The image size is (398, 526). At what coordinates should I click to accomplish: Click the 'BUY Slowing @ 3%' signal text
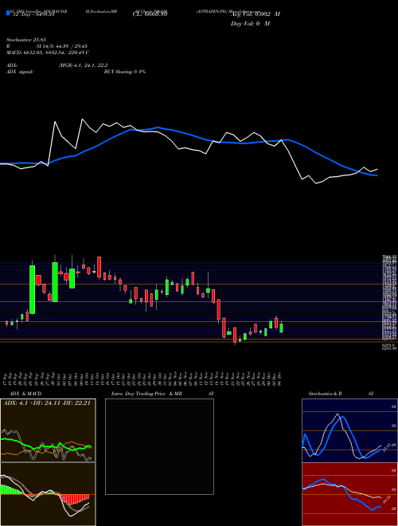pyautogui.click(x=125, y=72)
